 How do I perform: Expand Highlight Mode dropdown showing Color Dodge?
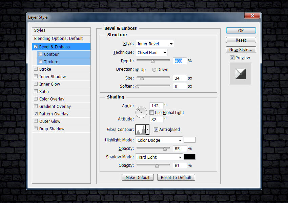tap(159, 140)
